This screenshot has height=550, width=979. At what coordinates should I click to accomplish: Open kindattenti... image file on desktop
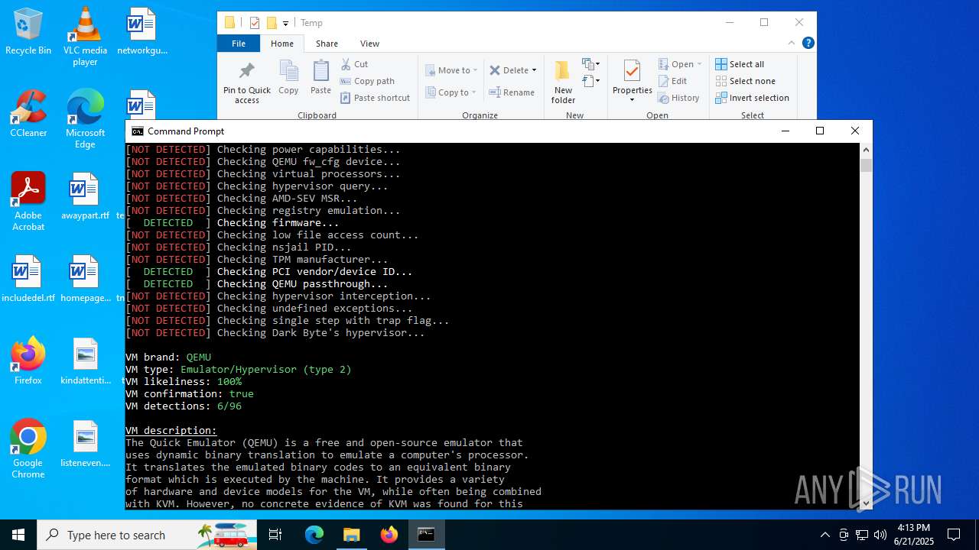85,362
